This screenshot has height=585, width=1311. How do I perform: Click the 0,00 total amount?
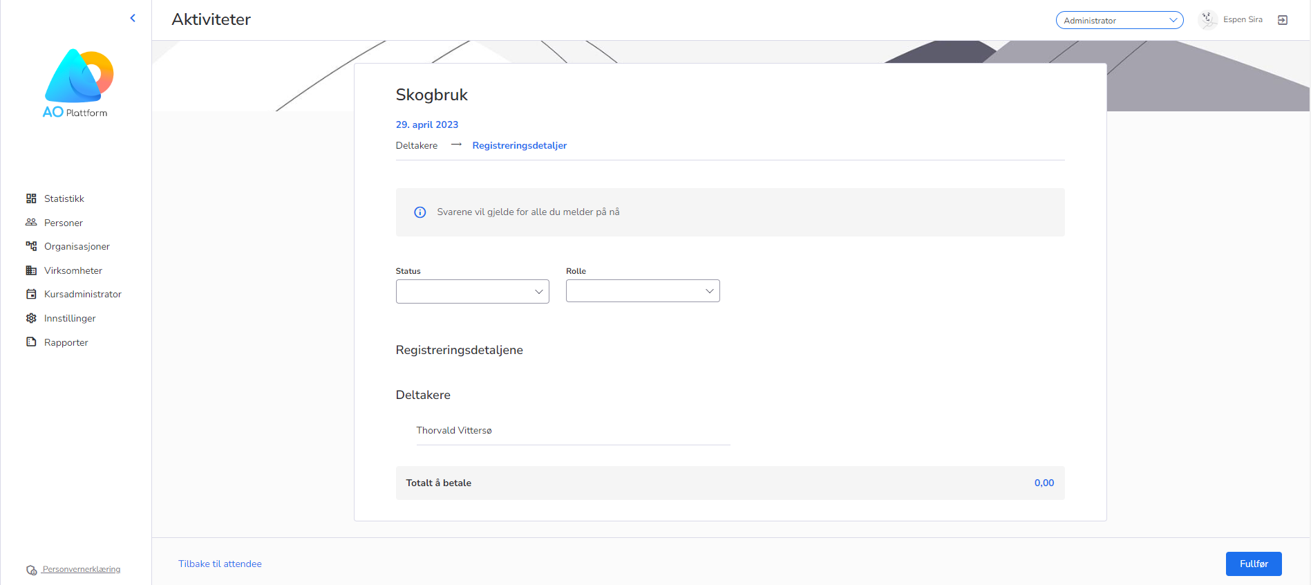pyautogui.click(x=1044, y=483)
